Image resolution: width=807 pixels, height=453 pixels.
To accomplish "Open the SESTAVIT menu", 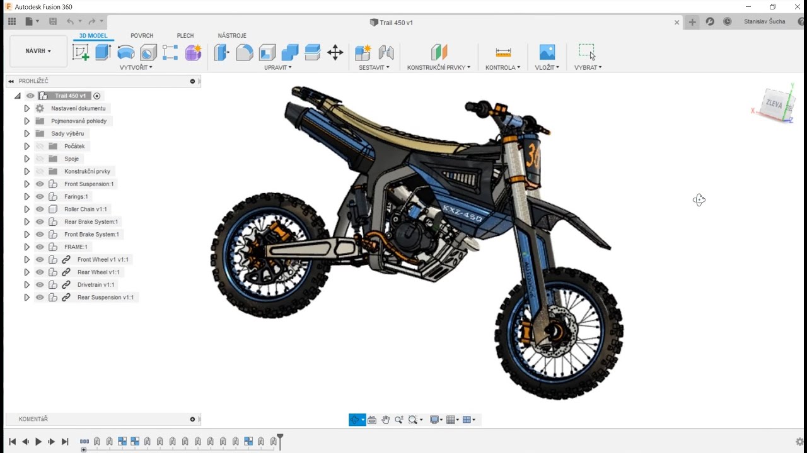I will tap(374, 67).
